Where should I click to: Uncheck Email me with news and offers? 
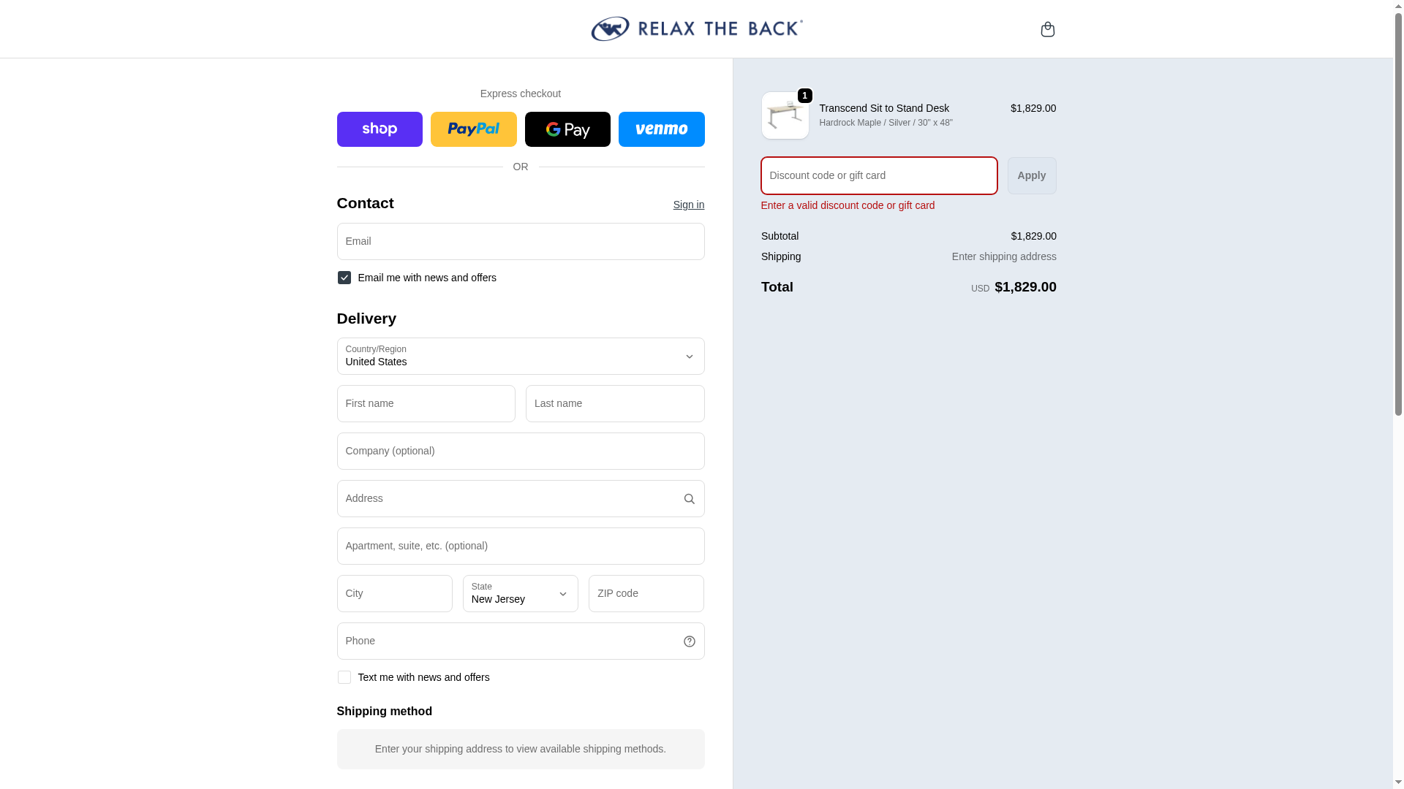(344, 278)
